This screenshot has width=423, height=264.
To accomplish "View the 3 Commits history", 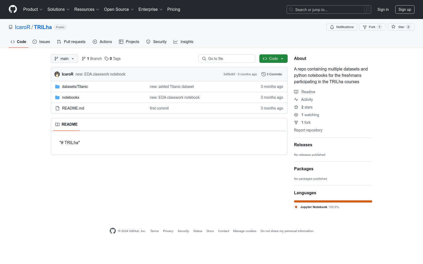I will (x=272, y=74).
